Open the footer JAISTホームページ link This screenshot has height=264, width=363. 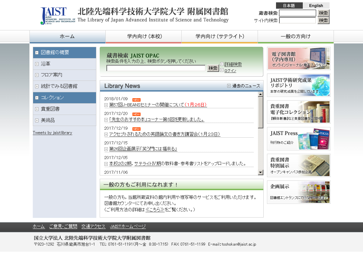click(128, 227)
